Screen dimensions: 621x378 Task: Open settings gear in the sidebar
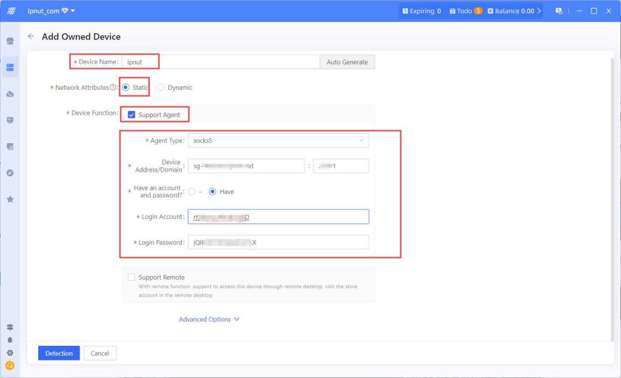click(10, 353)
